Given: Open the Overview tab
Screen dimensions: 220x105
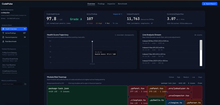Looking at the screenshot, I should [91, 4].
